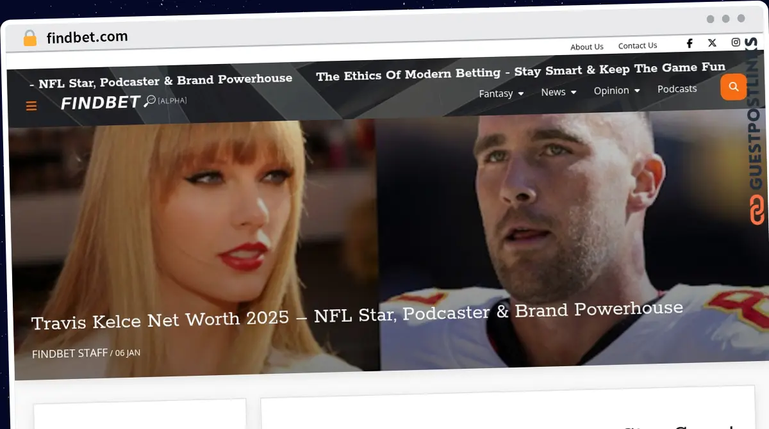Open the Contact Us link

coord(637,45)
